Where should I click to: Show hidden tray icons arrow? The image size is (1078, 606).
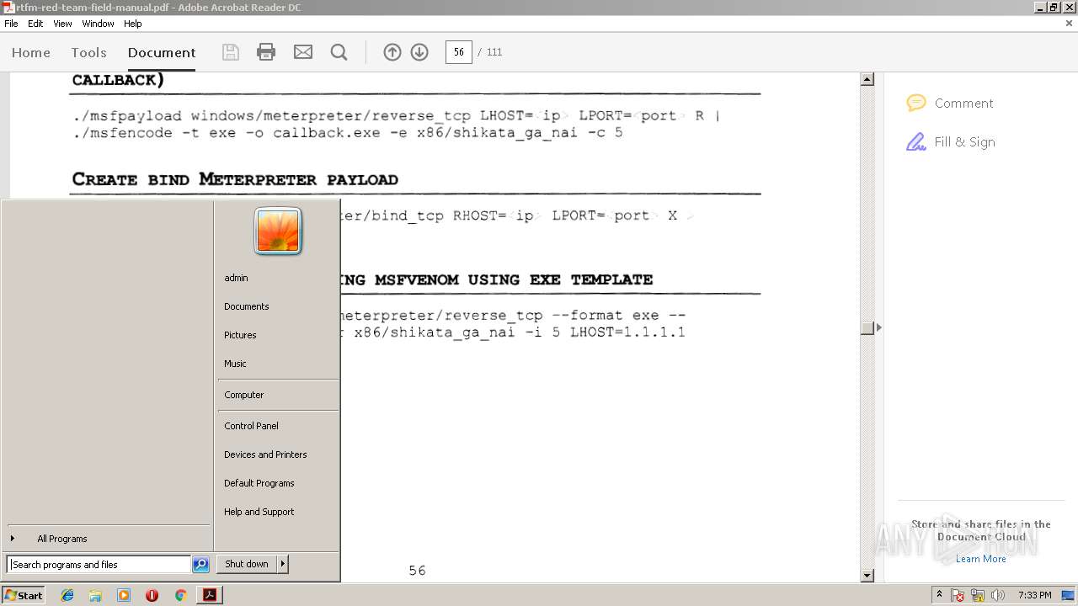click(939, 595)
